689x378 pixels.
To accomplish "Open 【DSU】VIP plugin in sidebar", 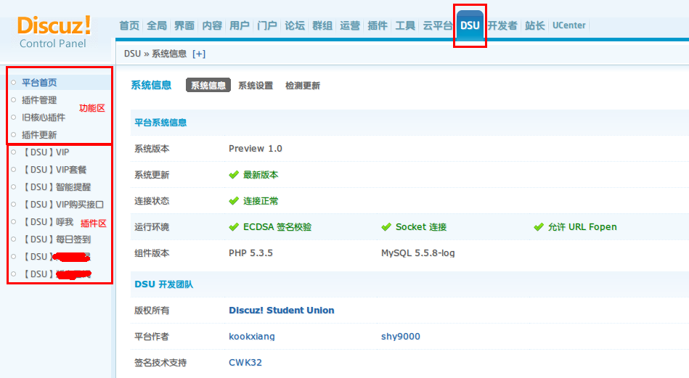I will click(x=46, y=152).
